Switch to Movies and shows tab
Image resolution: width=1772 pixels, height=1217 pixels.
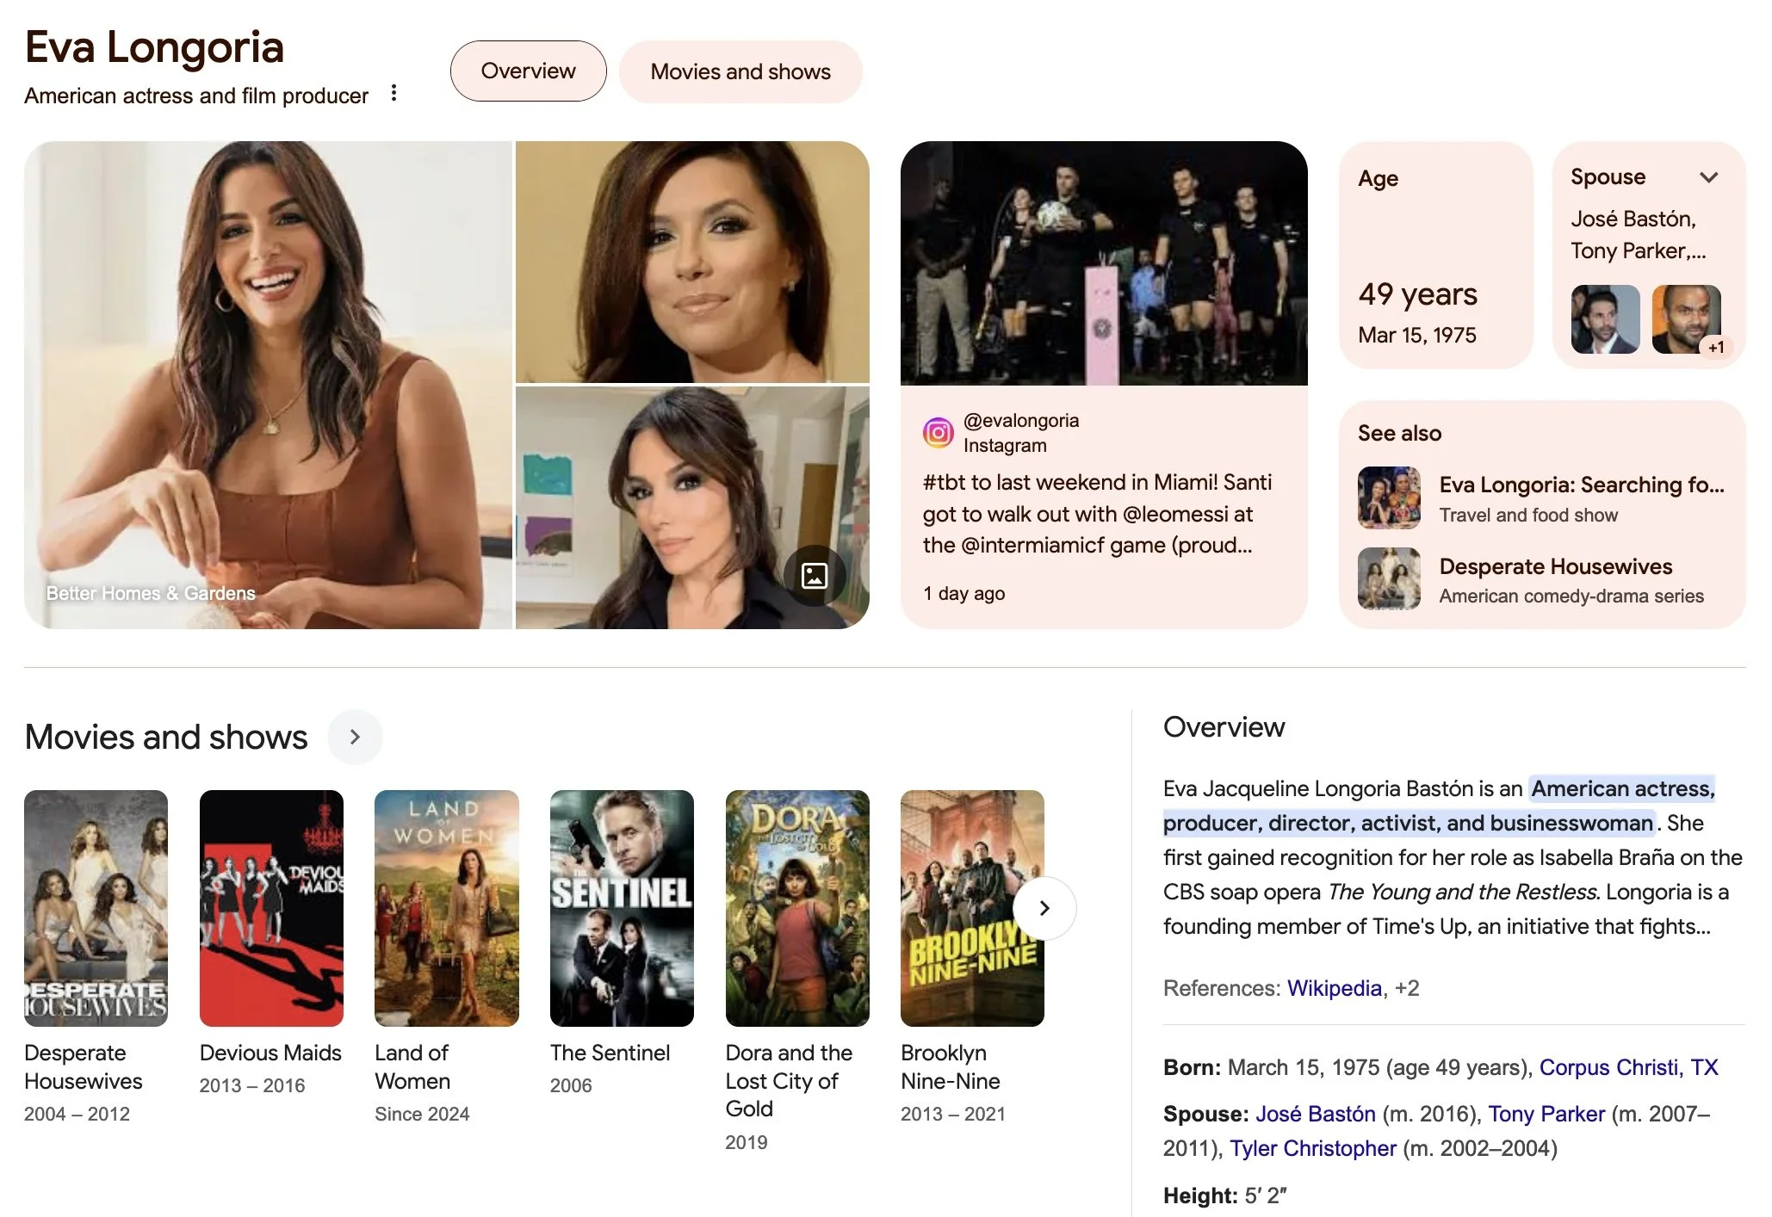coord(740,71)
